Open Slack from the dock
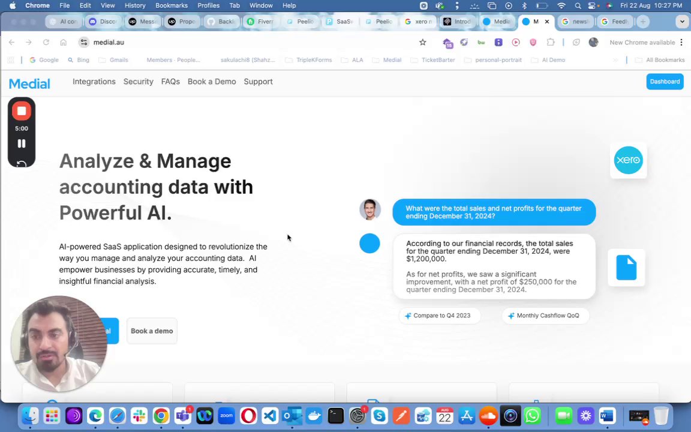The width and height of the screenshot is (691, 432). tap(139, 416)
